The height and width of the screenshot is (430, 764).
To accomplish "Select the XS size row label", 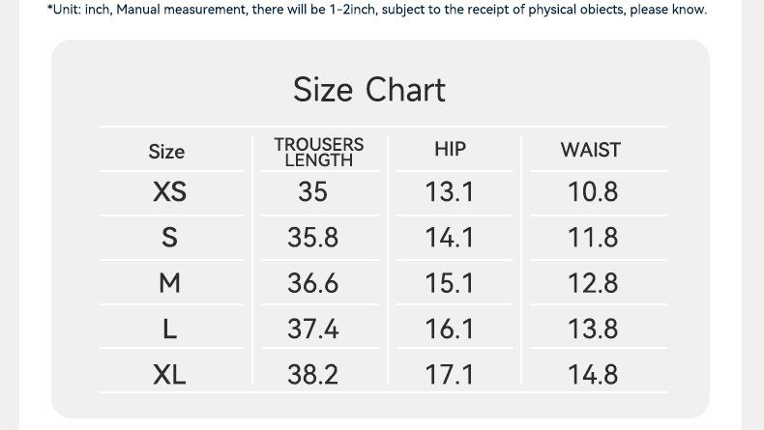I will point(169,192).
